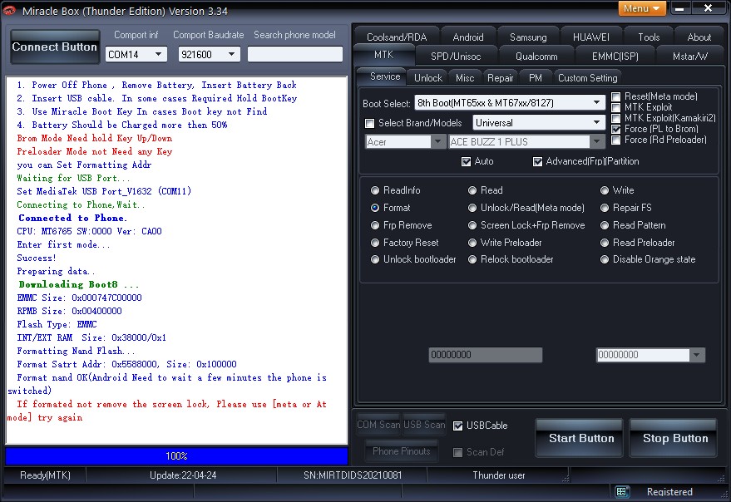Click the COM Scan button
The height and width of the screenshot is (502, 731).
pos(378,424)
